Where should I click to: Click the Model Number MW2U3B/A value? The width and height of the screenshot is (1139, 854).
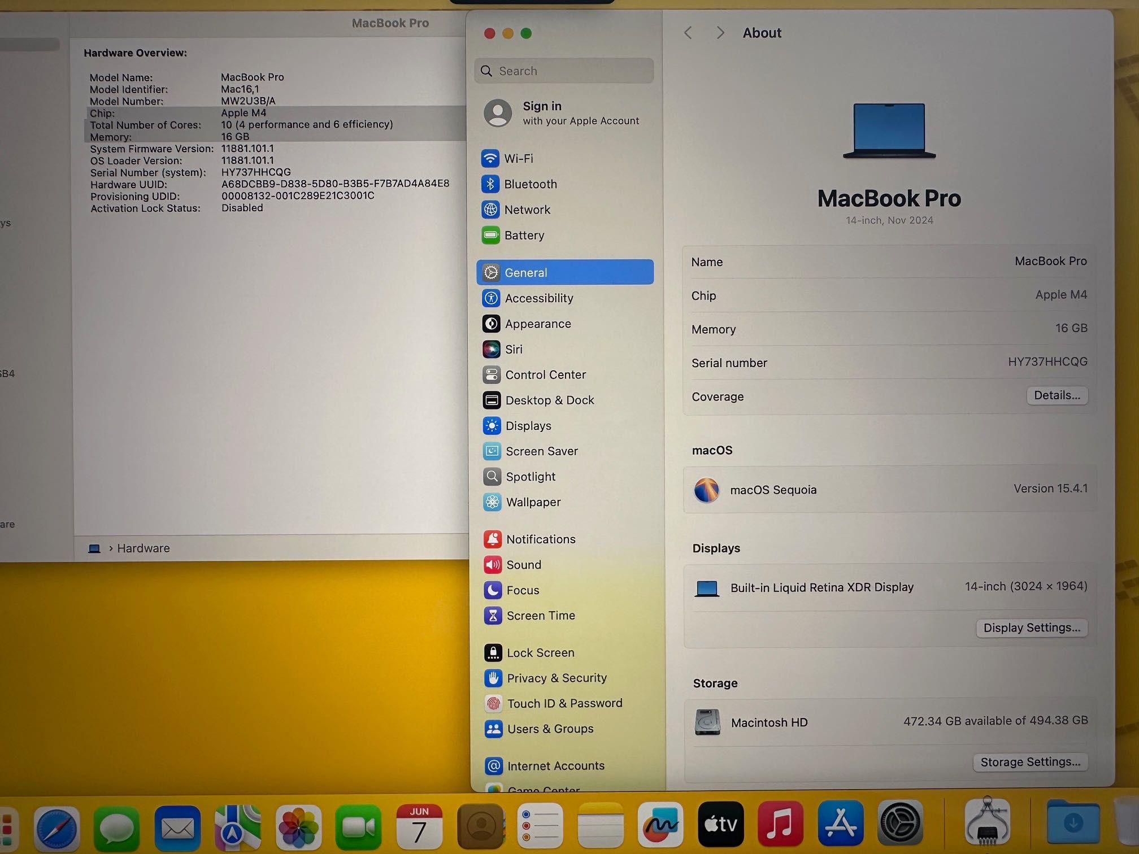click(248, 101)
